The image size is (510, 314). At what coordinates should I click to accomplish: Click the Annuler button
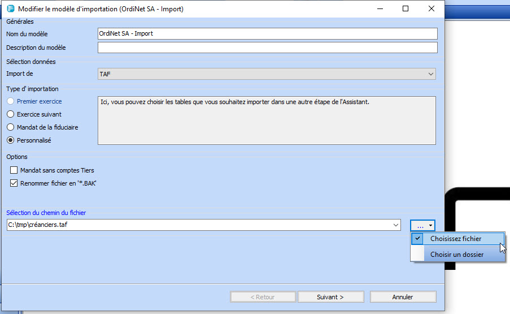tap(403, 297)
